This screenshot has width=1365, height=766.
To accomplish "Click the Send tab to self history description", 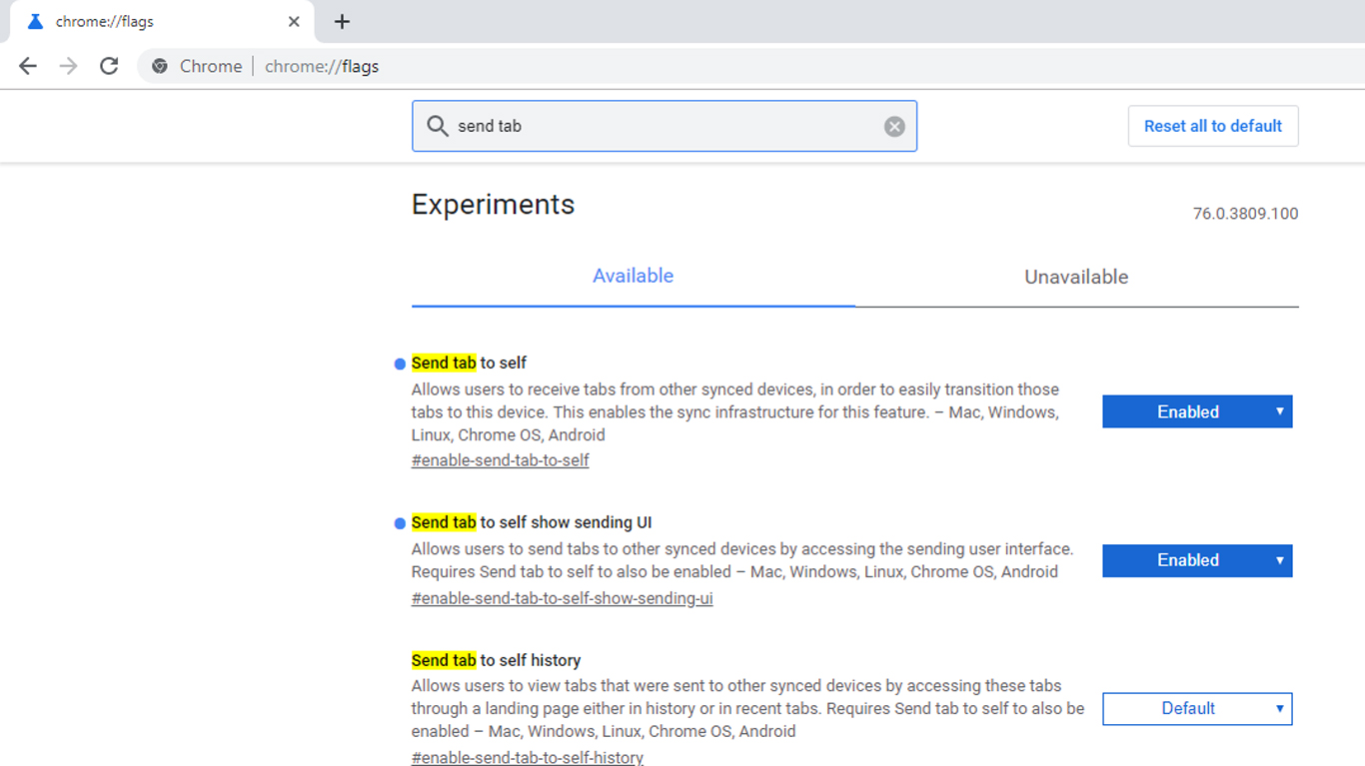I will click(747, 708).
